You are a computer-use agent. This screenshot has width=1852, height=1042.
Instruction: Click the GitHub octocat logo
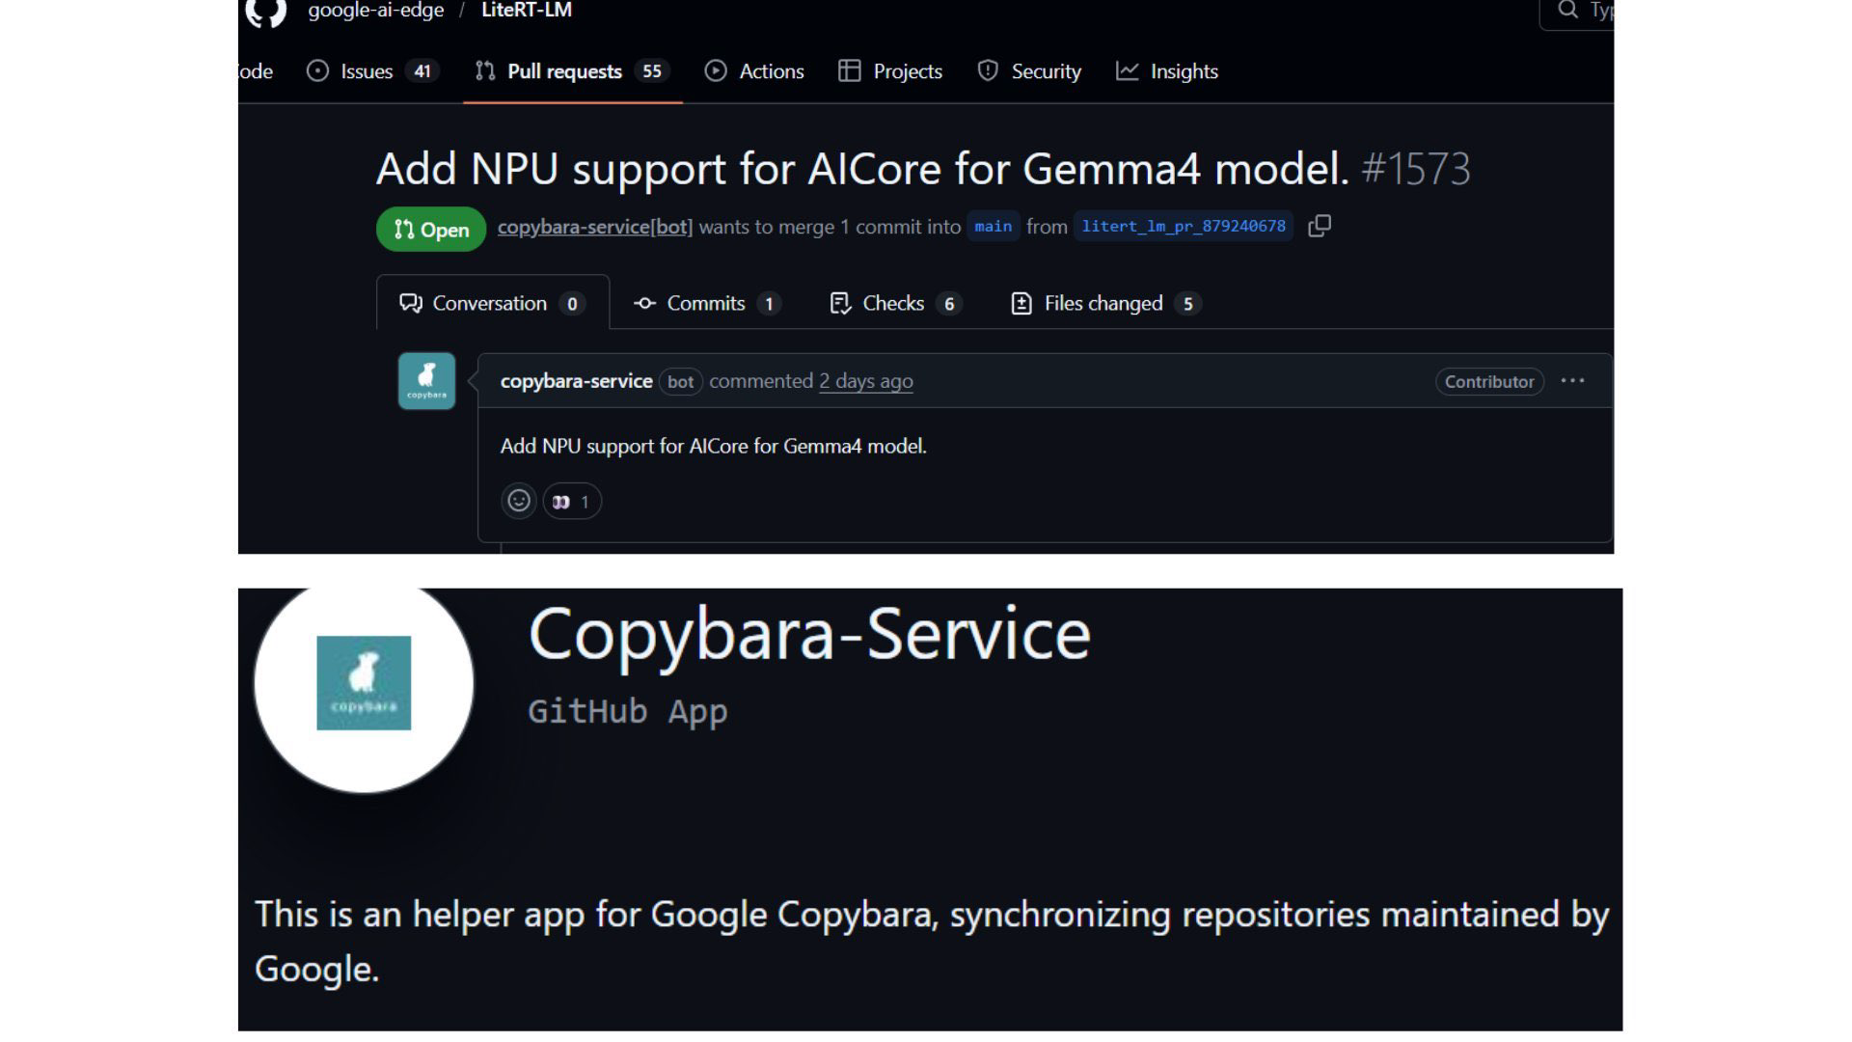click(265, 12)
